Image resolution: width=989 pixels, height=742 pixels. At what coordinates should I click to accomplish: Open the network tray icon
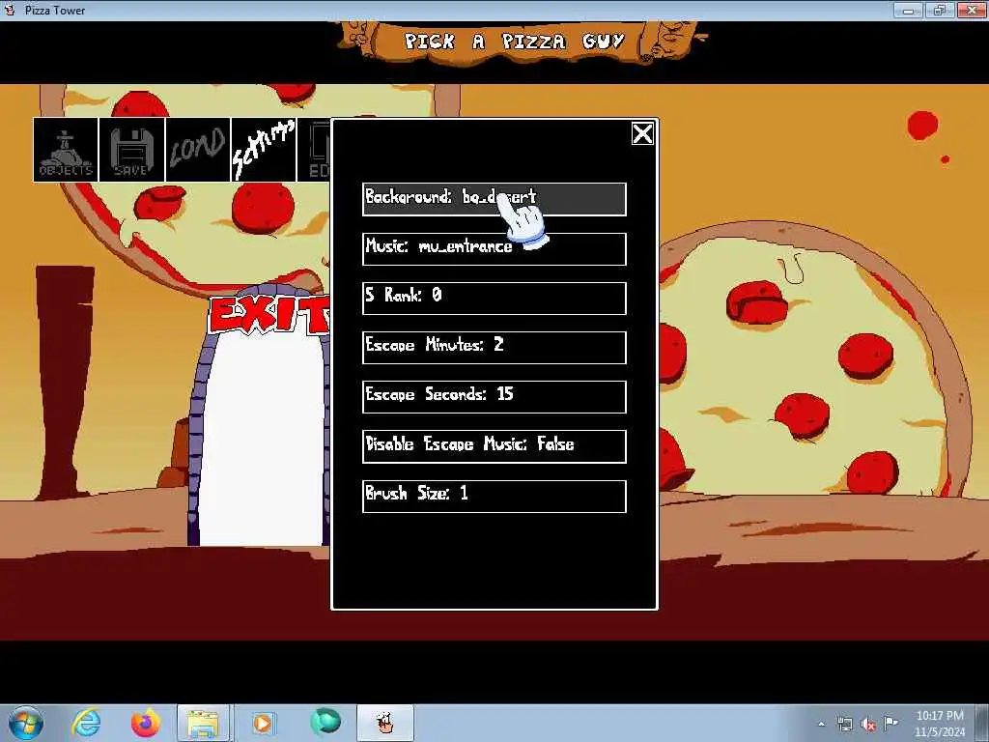click(845, 724)
